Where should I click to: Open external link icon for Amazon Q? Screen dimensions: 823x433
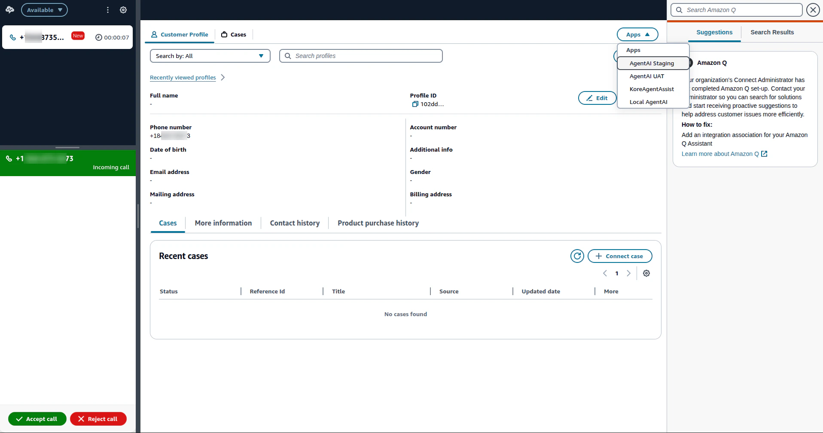764,154
